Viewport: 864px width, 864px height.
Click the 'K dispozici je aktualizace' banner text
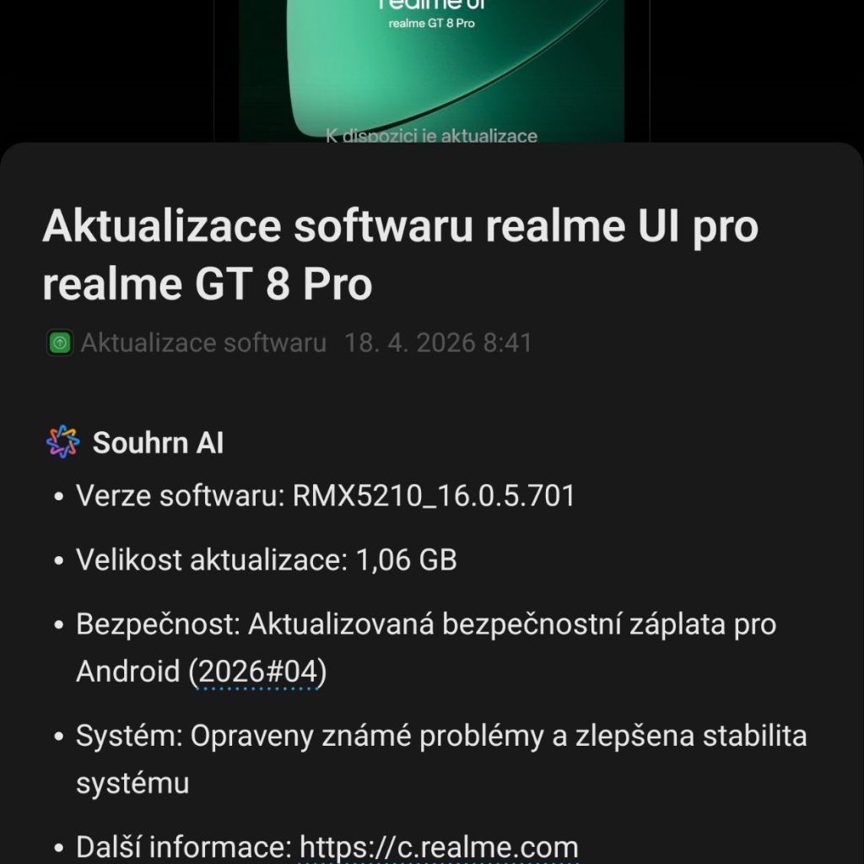coord(431,135)
